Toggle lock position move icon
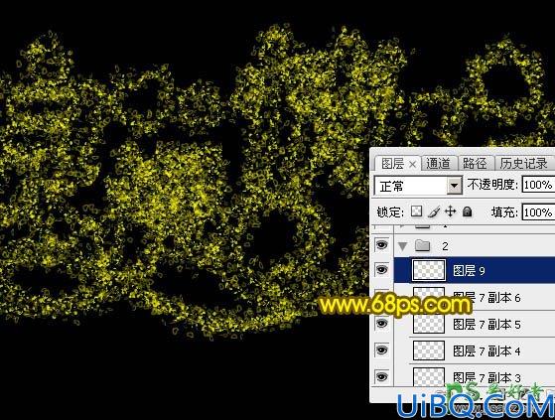 tap(450, 211)
